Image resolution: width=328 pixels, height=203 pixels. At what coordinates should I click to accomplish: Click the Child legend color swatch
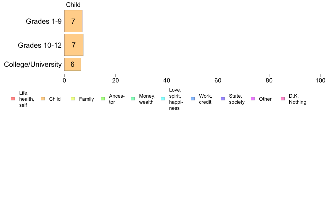coord(43,99)
